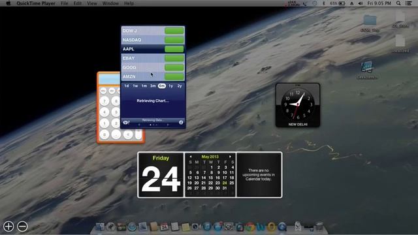Launch Google Chrome from the dock

click(x=250, y=227)
